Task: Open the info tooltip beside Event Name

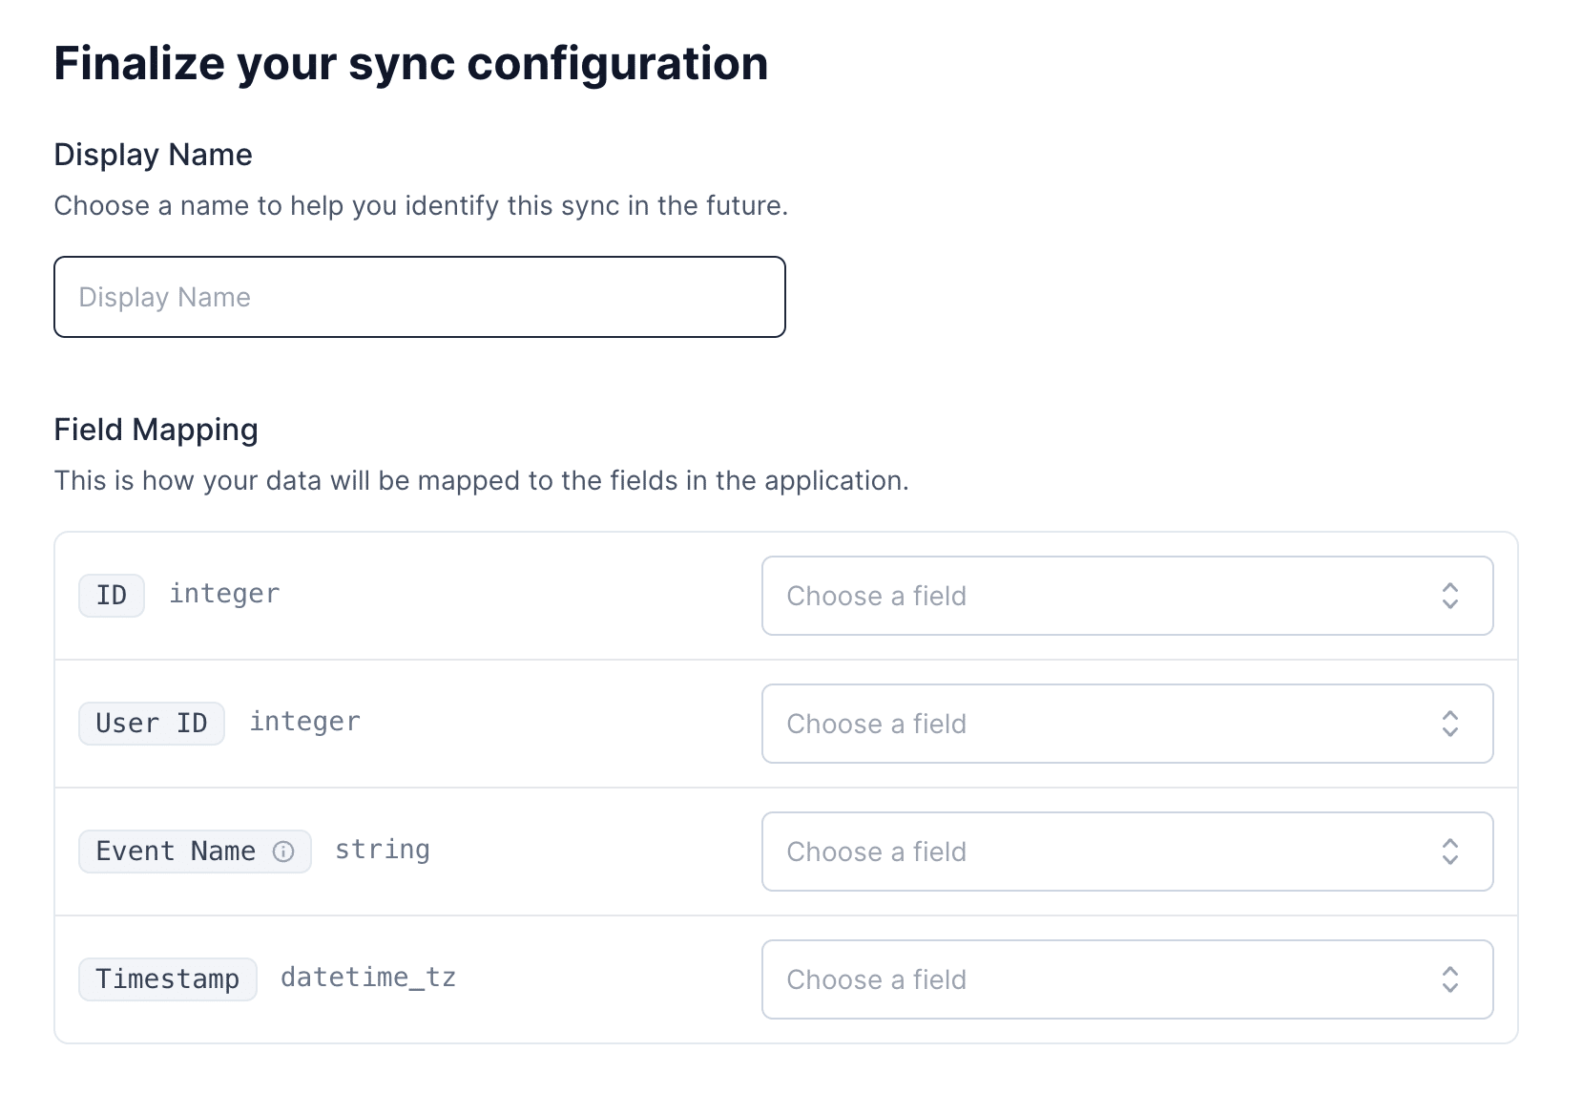Action: pyautogui.click(x=283, y=852)
